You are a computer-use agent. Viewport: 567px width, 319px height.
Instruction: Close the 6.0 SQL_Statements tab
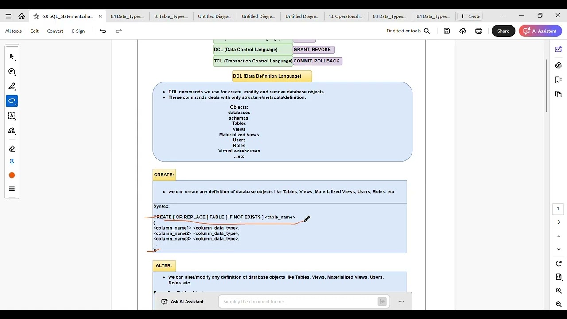pos(101,16)
